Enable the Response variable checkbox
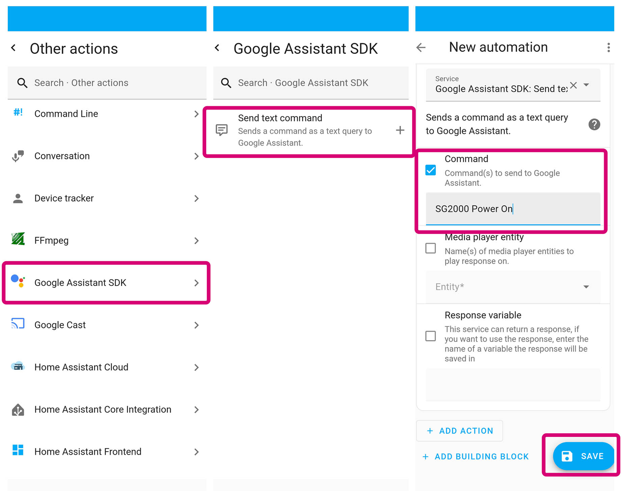 pyautogui.click(x=431, y=336)
